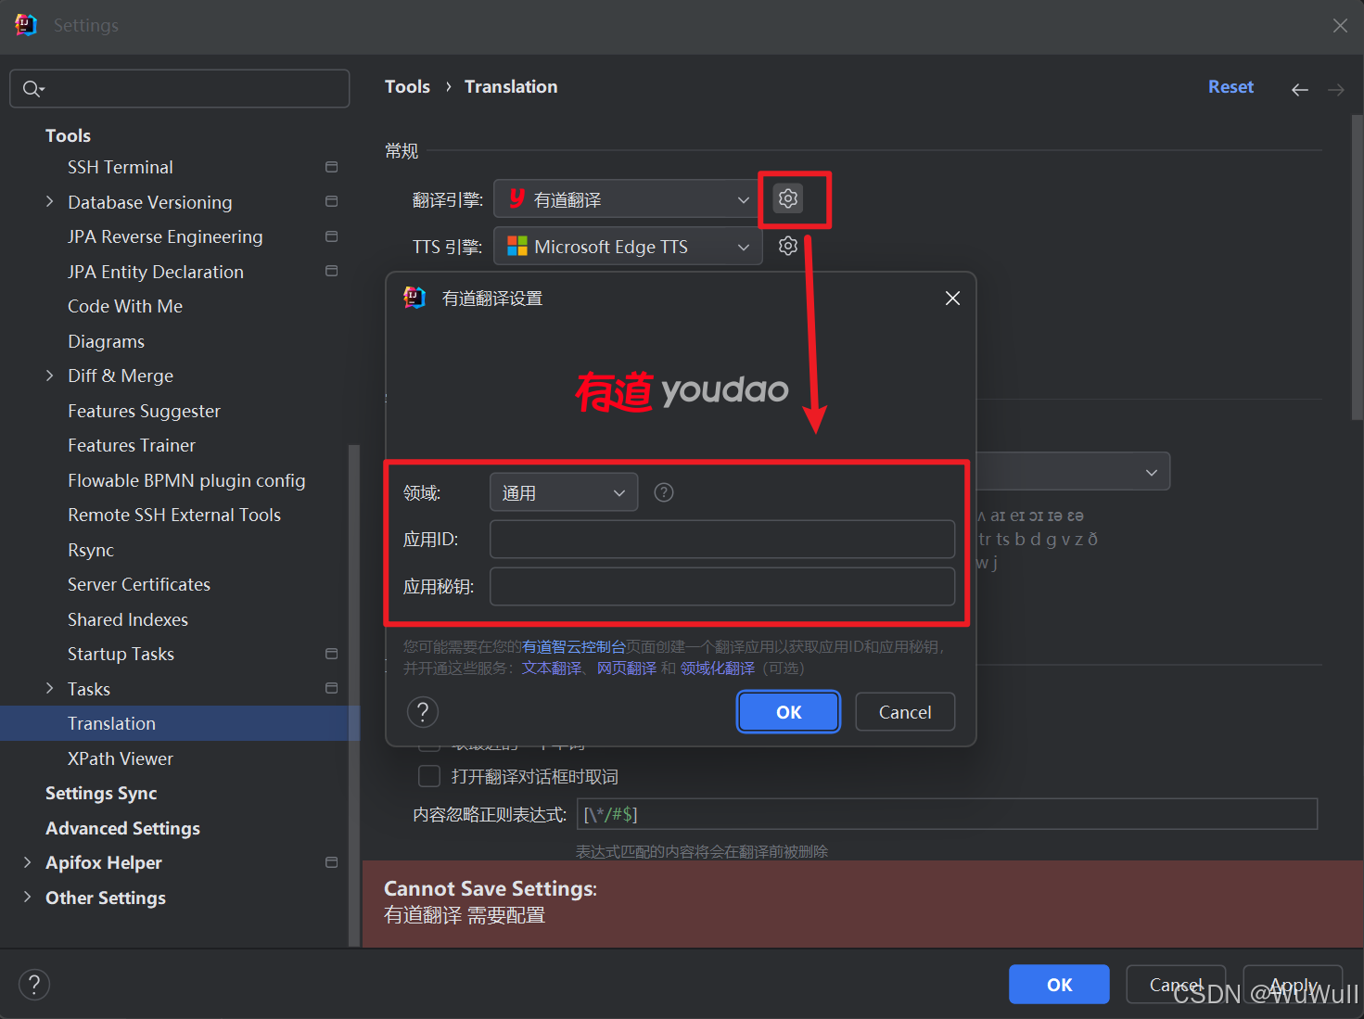1364x1019 pixels.
Task: Open the 有道智云控制台 link
Action: coord(574,646)
